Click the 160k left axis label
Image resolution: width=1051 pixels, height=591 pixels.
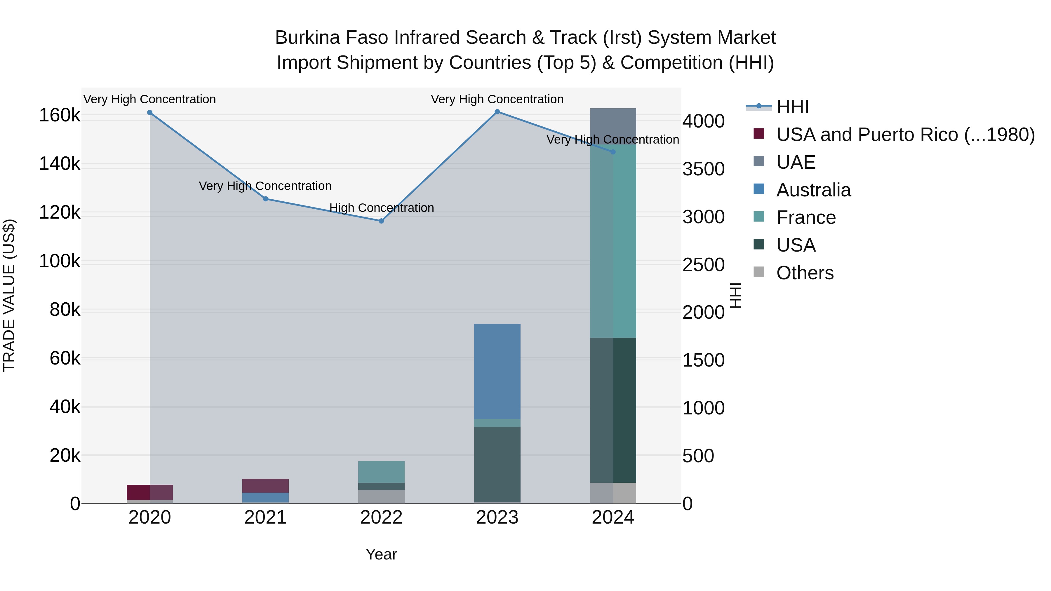coord(60,115)
